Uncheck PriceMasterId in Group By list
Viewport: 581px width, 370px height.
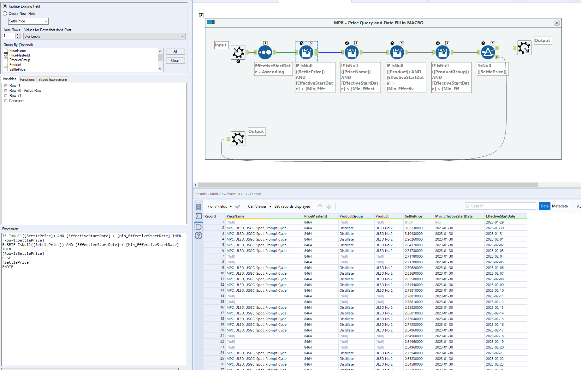click(6, 55)
